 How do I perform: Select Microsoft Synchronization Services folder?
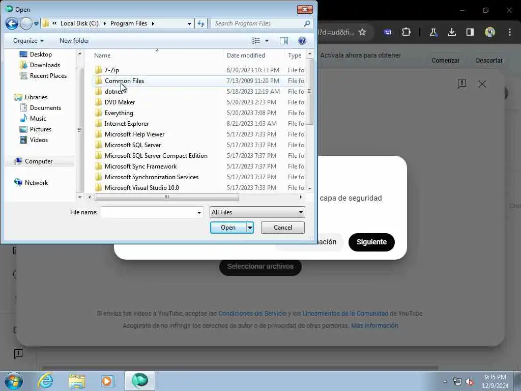point(152,177)
